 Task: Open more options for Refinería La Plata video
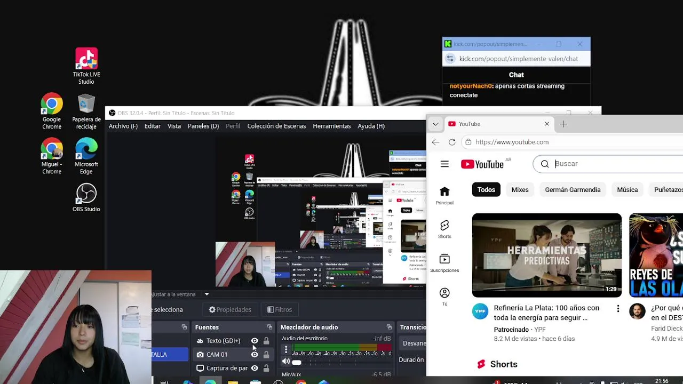[x=618, y=309]
